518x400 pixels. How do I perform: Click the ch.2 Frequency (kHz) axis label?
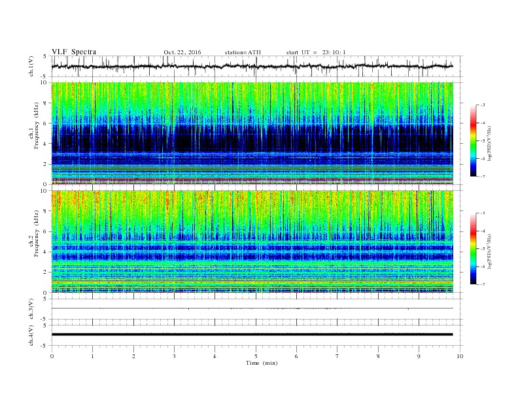click(35, 233)
